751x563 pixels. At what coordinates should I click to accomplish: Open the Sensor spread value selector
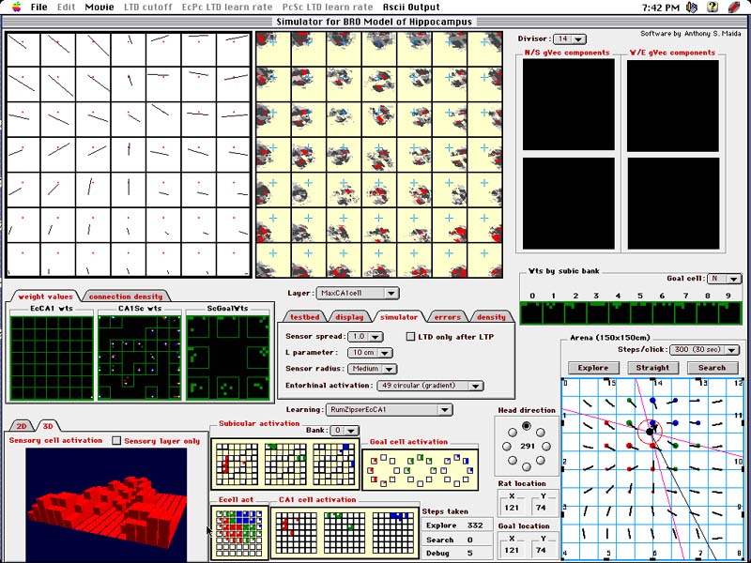pyautogui.click(x=364, y=336)
